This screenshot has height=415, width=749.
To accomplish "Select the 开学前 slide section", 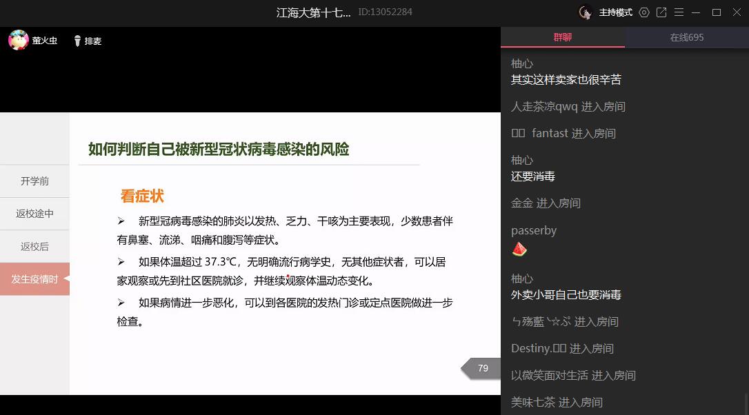I will point(34,181).
